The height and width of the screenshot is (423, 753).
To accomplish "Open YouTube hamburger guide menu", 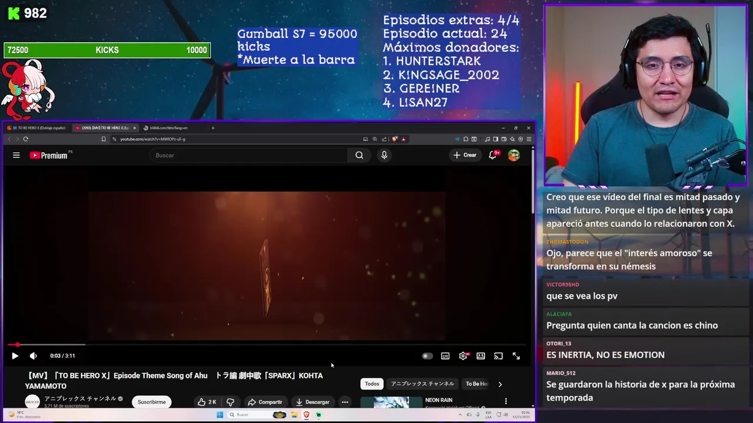I will pyautogui.click(x=16, y=155).
